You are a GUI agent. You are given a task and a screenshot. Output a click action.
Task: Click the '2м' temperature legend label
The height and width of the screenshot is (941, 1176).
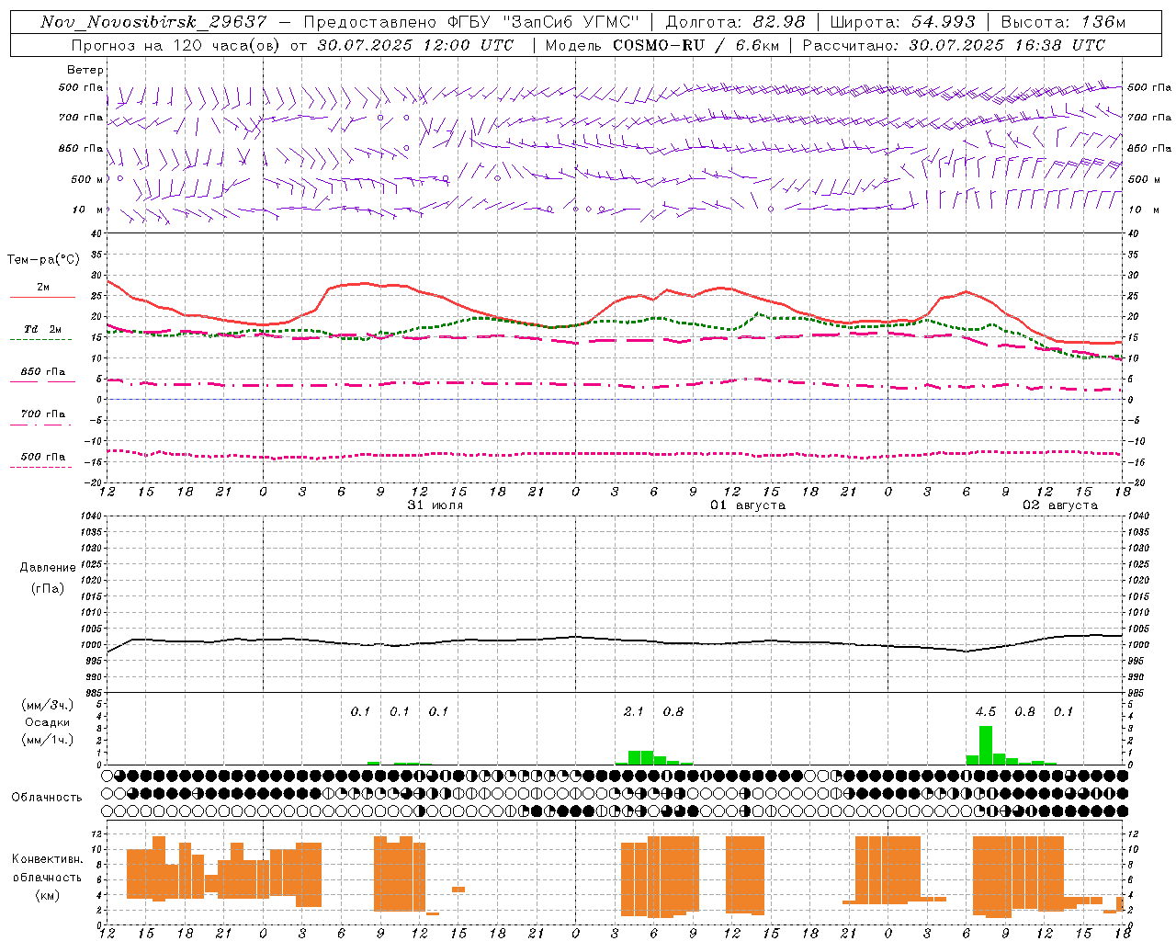tap(43, 287)
